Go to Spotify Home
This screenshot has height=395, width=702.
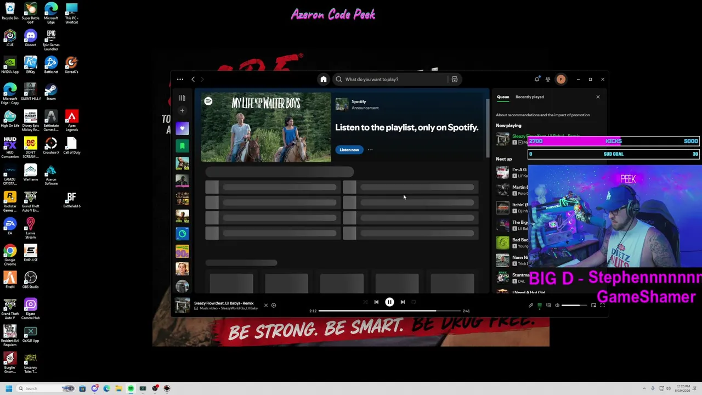click(x=324, y=80)
